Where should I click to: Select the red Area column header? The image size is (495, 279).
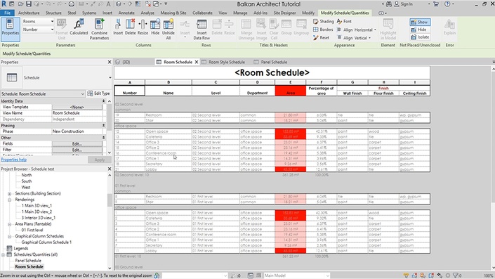click(291, 91)
